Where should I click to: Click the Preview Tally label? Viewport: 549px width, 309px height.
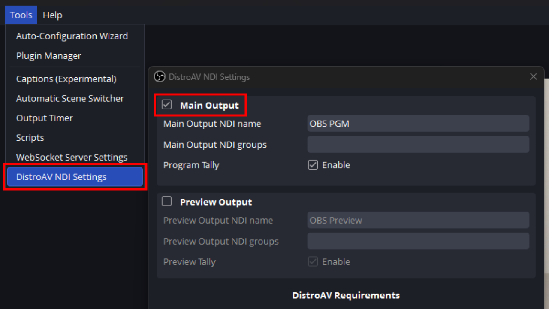coord(189,262)
